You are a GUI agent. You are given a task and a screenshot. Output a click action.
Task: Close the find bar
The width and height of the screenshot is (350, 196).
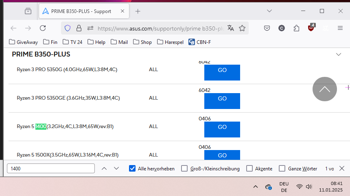342,168
